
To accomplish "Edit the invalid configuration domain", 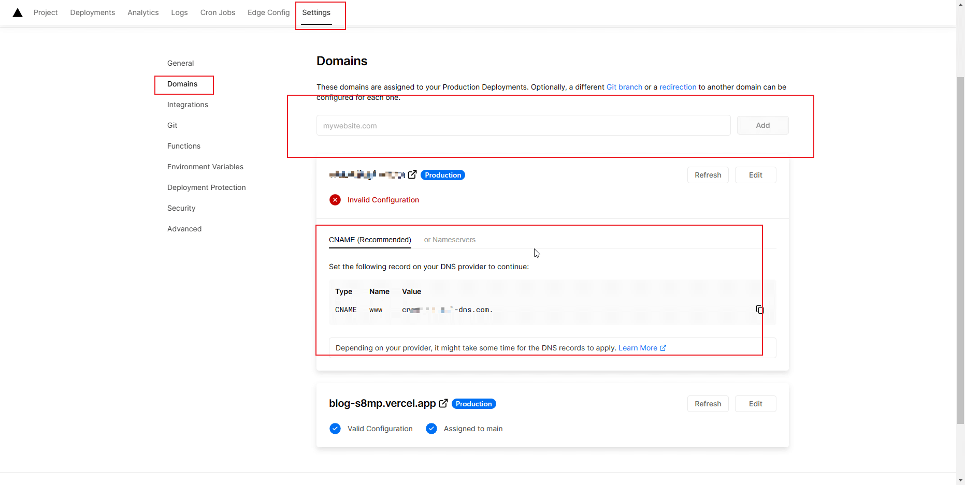I will [755, 175].
